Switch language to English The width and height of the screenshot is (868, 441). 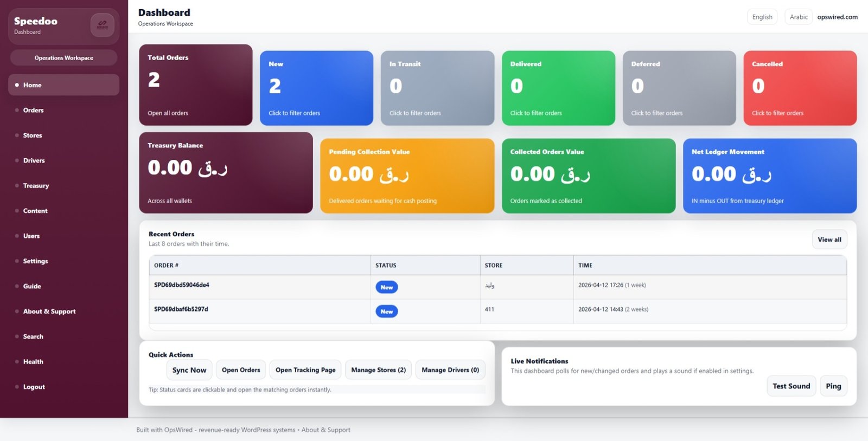point(762,17)
